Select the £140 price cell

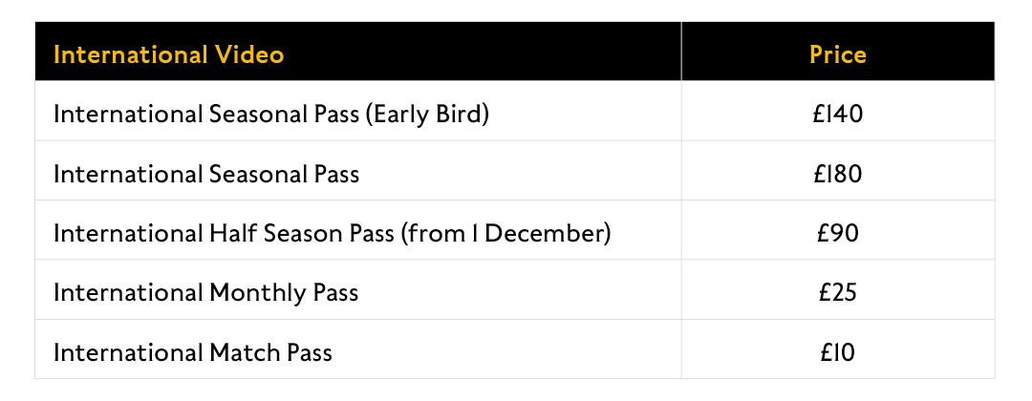[x=837, y=115]
